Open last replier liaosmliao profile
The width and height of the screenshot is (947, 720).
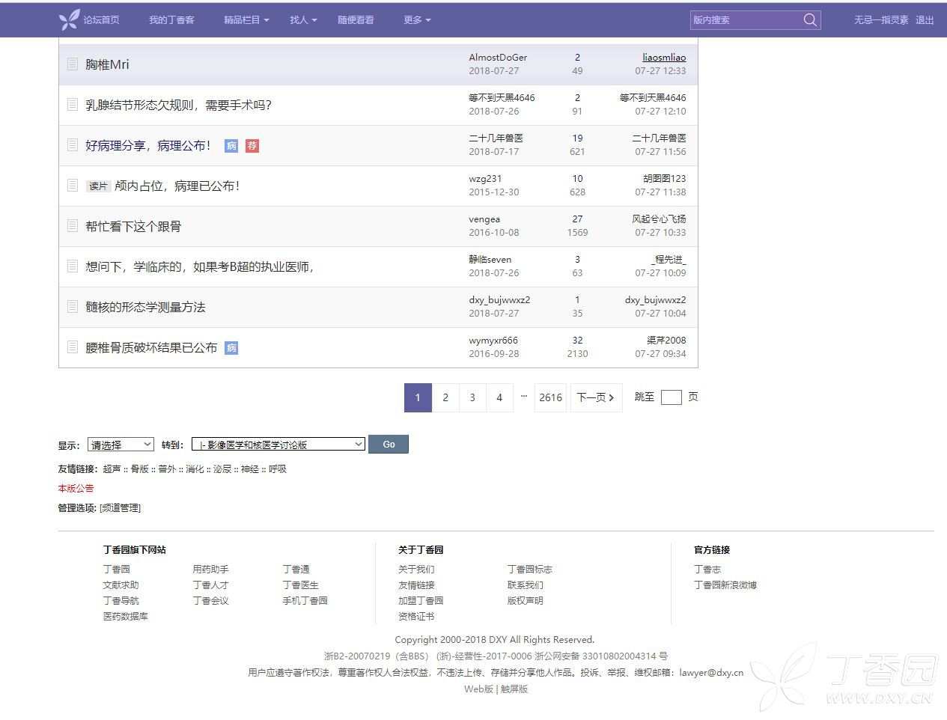click(x=664, y=58)
